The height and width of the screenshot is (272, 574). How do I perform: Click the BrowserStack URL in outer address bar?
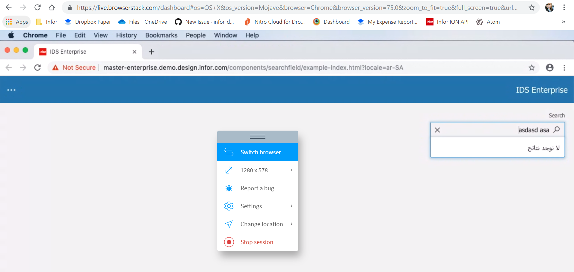click(x=297, y=7)
